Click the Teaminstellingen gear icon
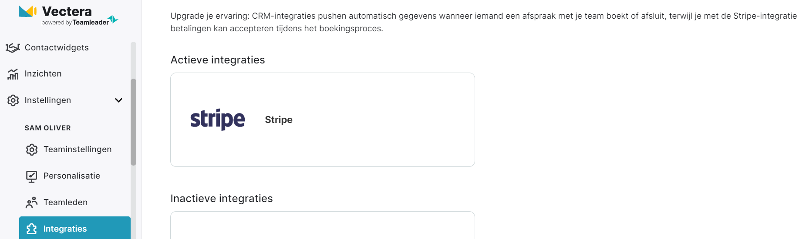Screen dimensions: 806x239 coord(32,149)
